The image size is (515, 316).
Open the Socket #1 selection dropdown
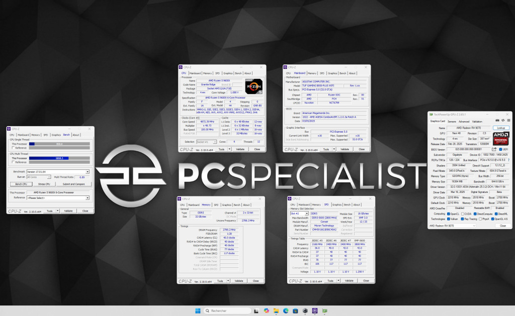pyautogui.click(x=207, y=142)
